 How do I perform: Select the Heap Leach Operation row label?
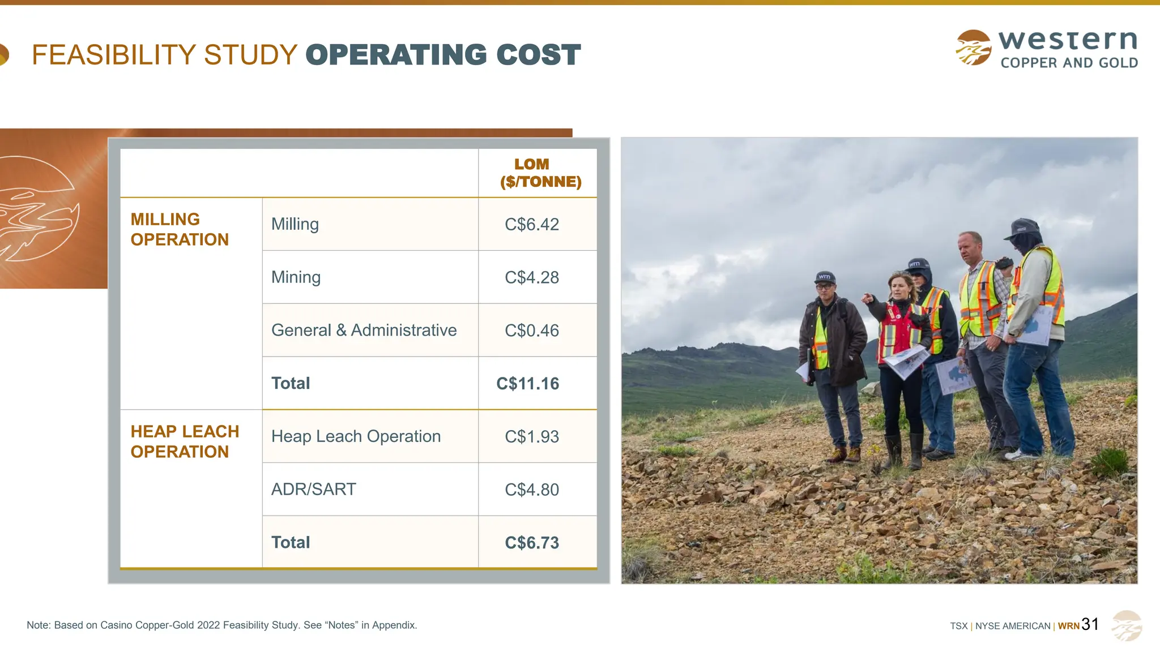coord(356,436)
